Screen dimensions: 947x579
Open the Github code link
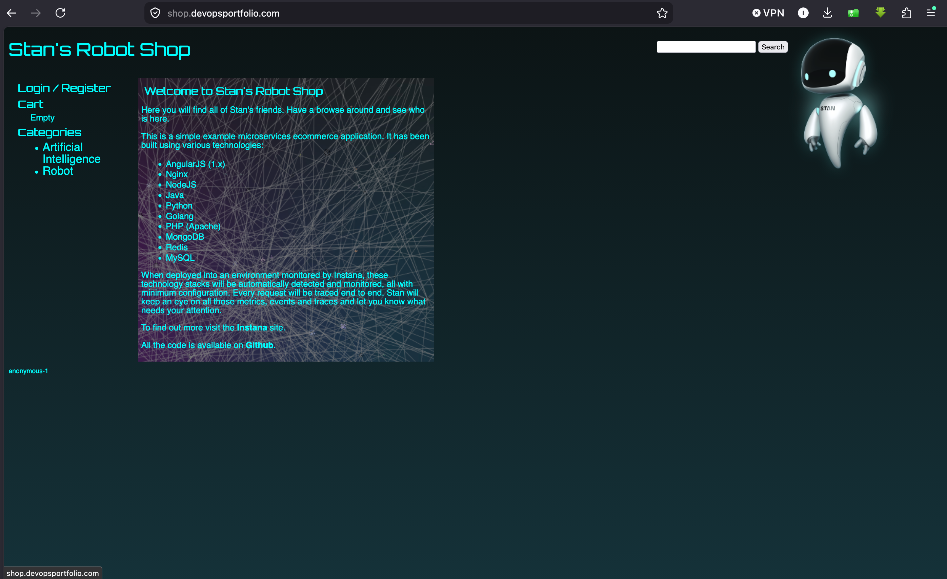(x=259, y=345)
